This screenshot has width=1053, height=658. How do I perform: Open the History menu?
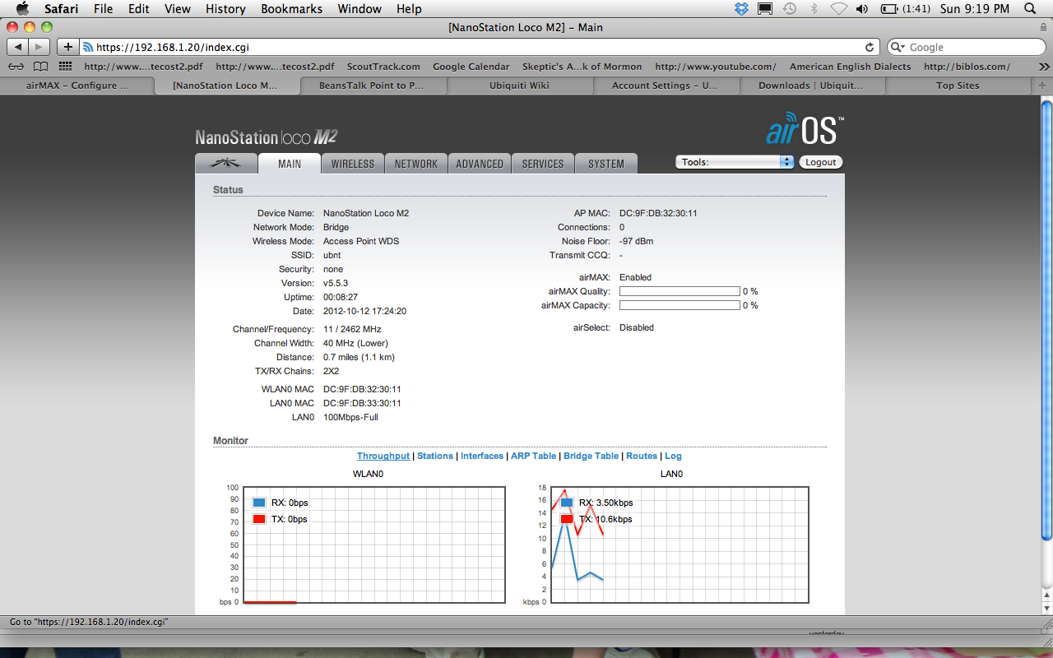(225, 9)
